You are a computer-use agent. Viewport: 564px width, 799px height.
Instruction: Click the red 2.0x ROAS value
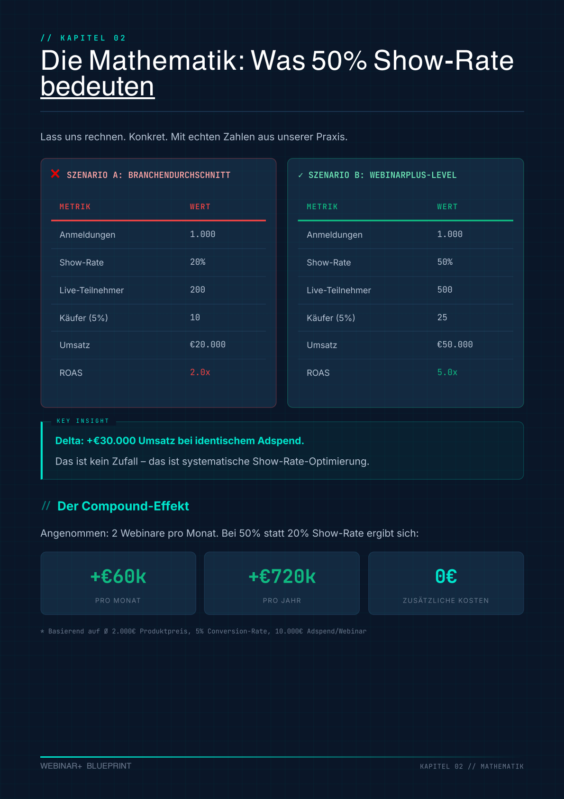coord(200,372)
